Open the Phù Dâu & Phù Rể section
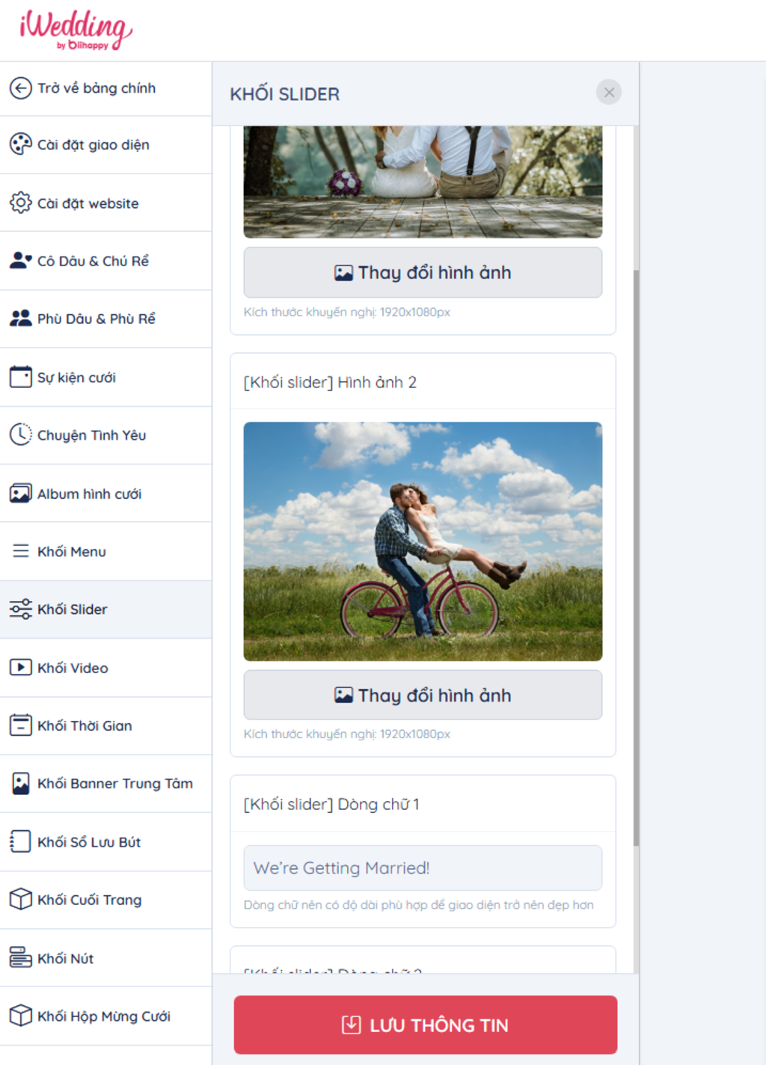The image size is (766, 1065). [105, 319]
